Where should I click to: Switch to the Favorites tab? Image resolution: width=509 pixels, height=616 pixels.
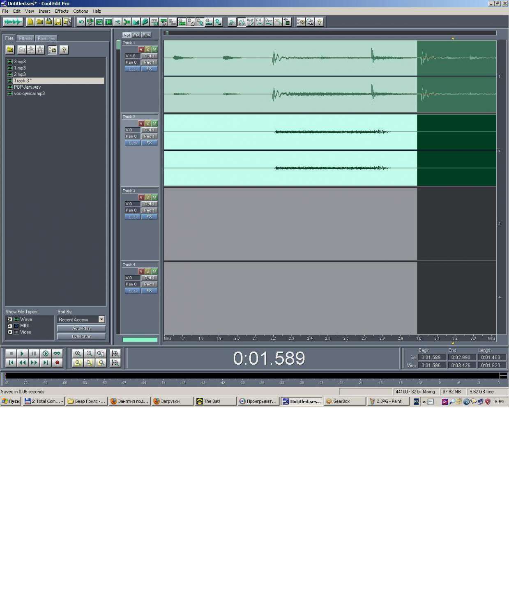coord(46,39)
